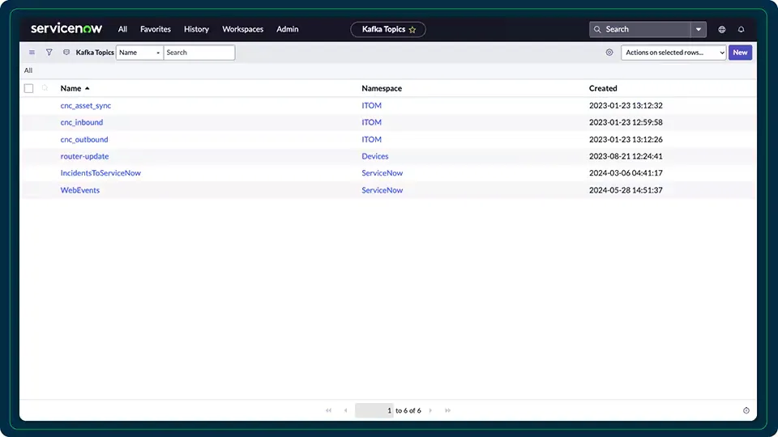Click the Kafka Topics title pill
This screenshot has height=437, width=778.
coord(388,30)
